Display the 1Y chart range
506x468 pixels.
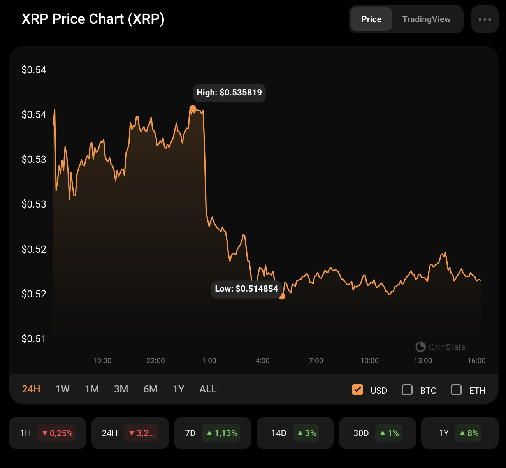point(179,389)
